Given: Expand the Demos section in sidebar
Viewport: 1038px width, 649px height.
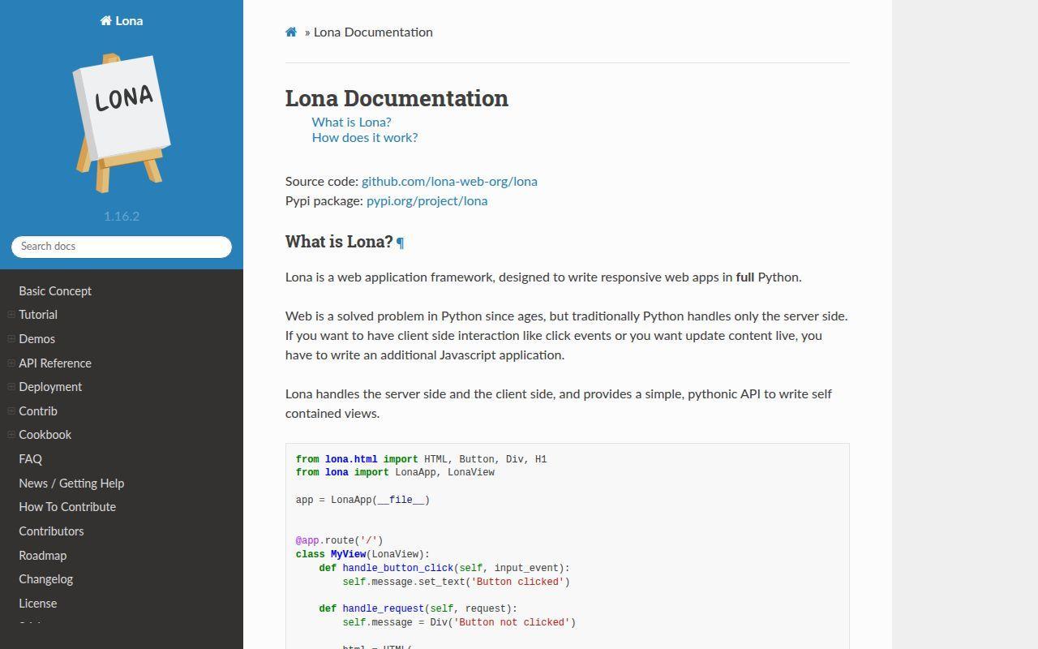Looking at the screenshot, I should click(11, 339).
